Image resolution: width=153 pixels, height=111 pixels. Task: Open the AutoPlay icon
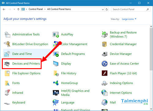point(56,35)
